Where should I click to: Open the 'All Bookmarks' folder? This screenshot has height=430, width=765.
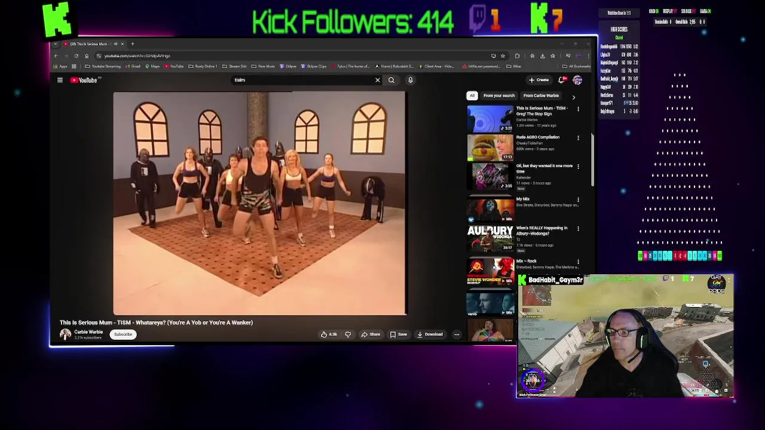tap(577, 66)
